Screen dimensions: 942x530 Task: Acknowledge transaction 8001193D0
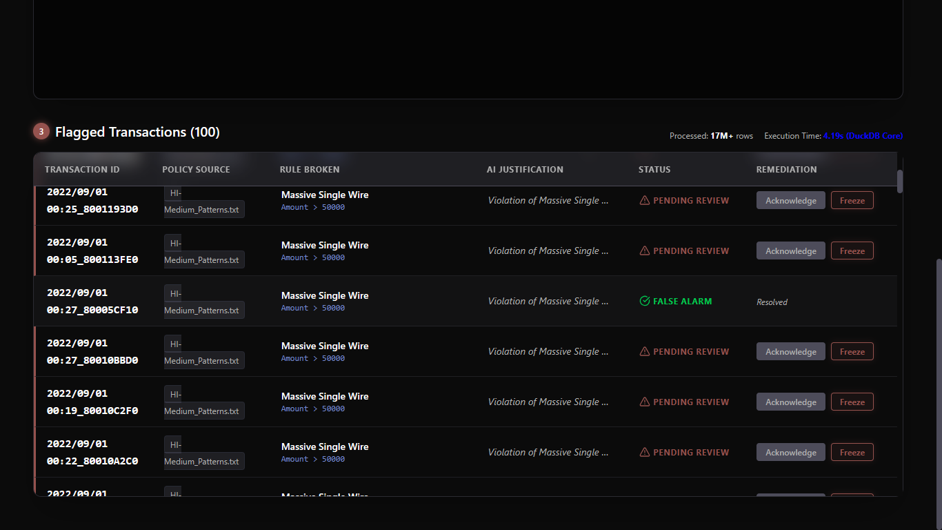(790, 201)
